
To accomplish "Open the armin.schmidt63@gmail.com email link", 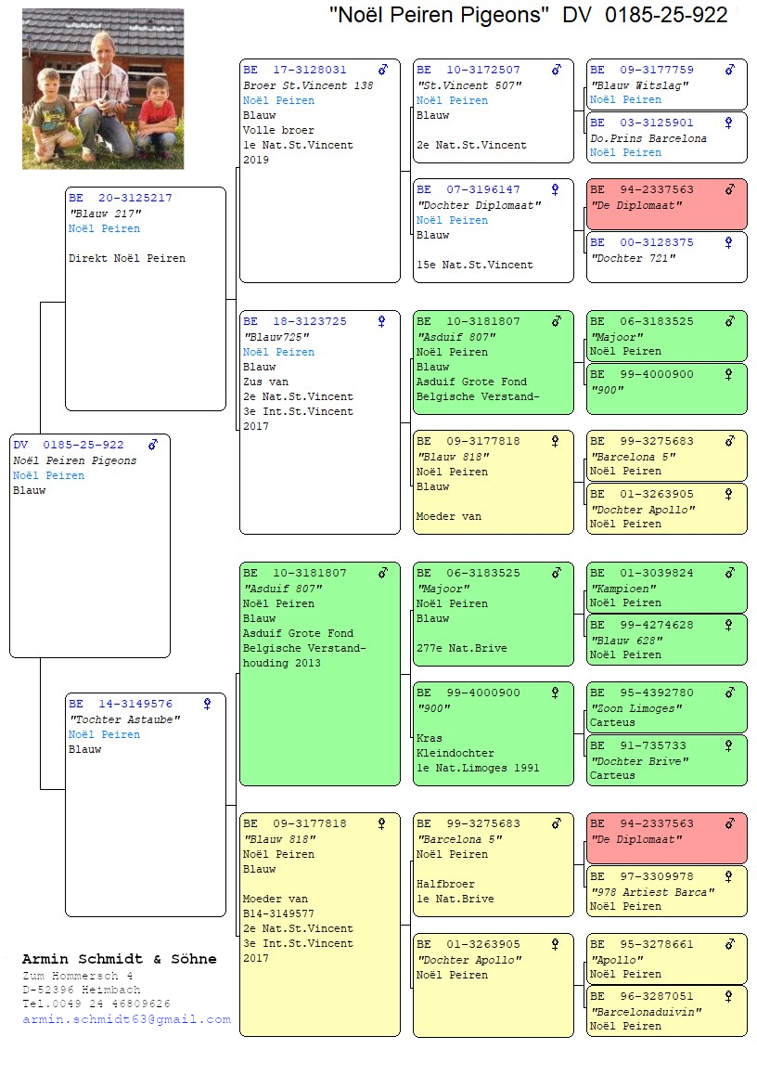I will (126, 1019).
